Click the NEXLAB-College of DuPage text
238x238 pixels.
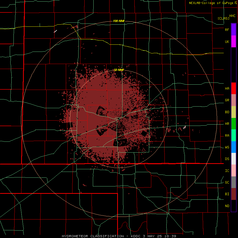211,3
